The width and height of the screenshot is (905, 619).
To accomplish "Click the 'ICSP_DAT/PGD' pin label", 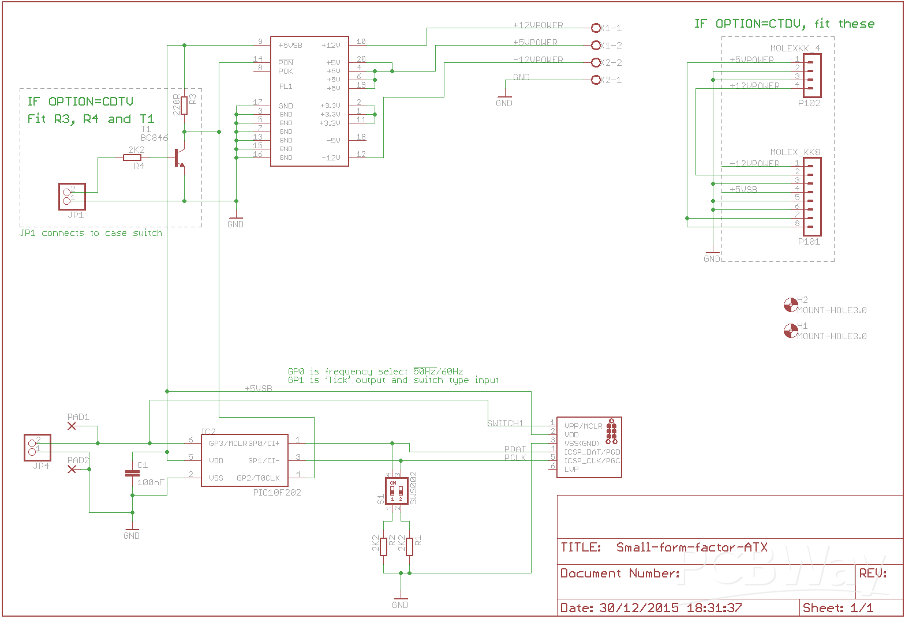I will [x=592, y=452].
